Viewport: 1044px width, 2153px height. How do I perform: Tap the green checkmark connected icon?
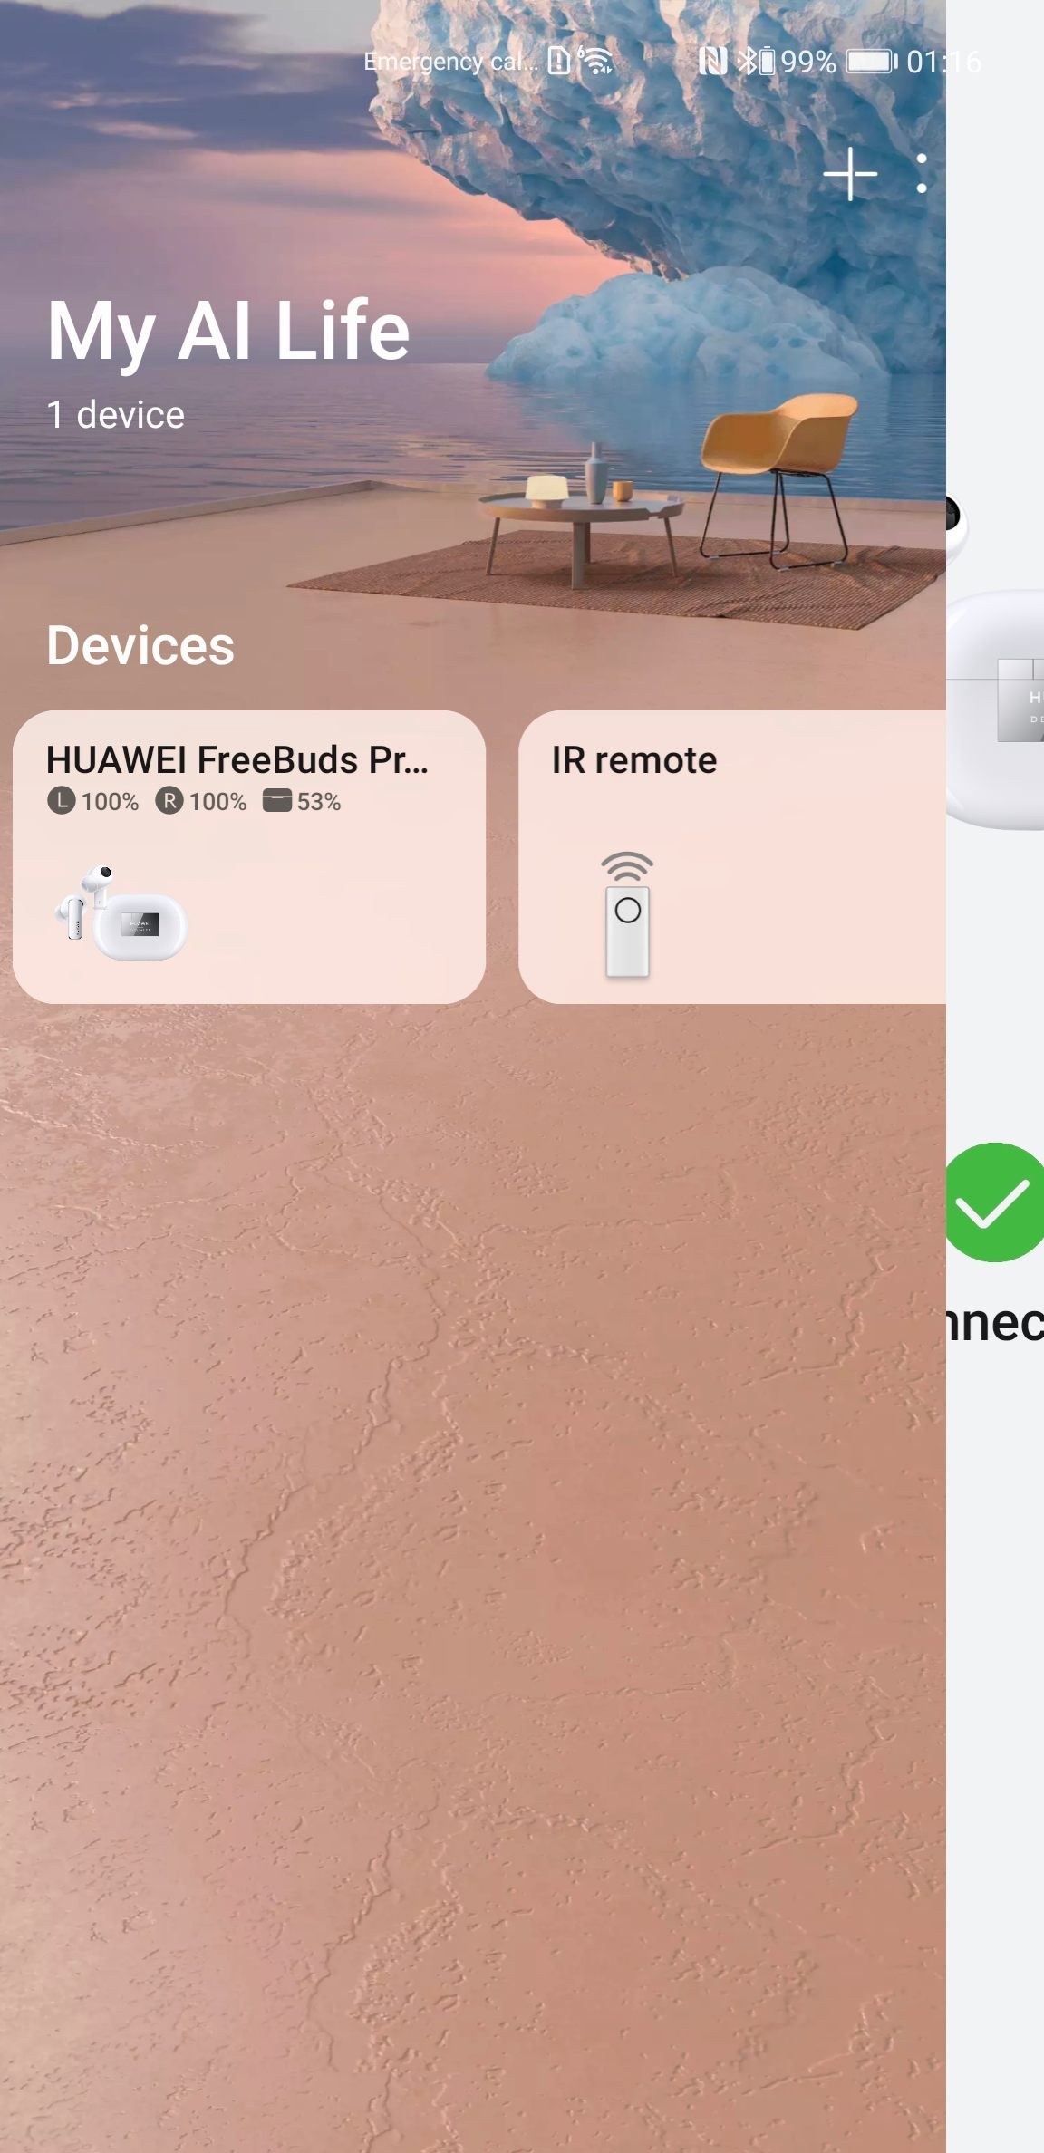(995, 1202)
